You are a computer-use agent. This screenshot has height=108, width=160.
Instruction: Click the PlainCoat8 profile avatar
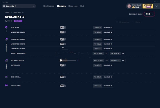129,6
